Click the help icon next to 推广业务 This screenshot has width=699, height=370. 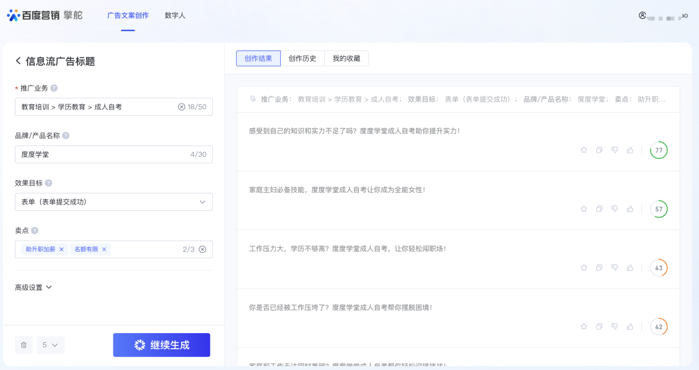pos(54,88)
